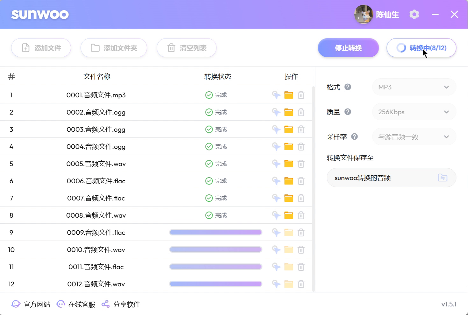
Task: Select file name 0005.音频文件.wav
Action: [96, 164]
